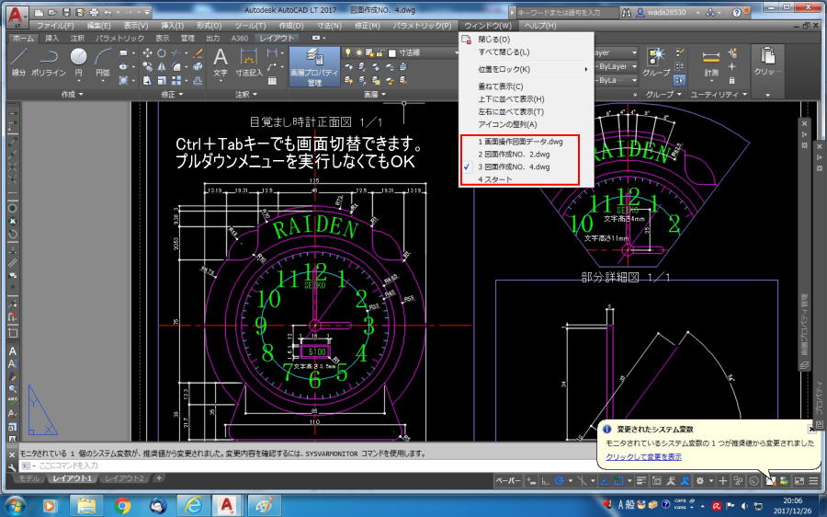
Task: Click the Mirror tool in 修正 panel
Action: pyautogui.click(x=162, y=66)
